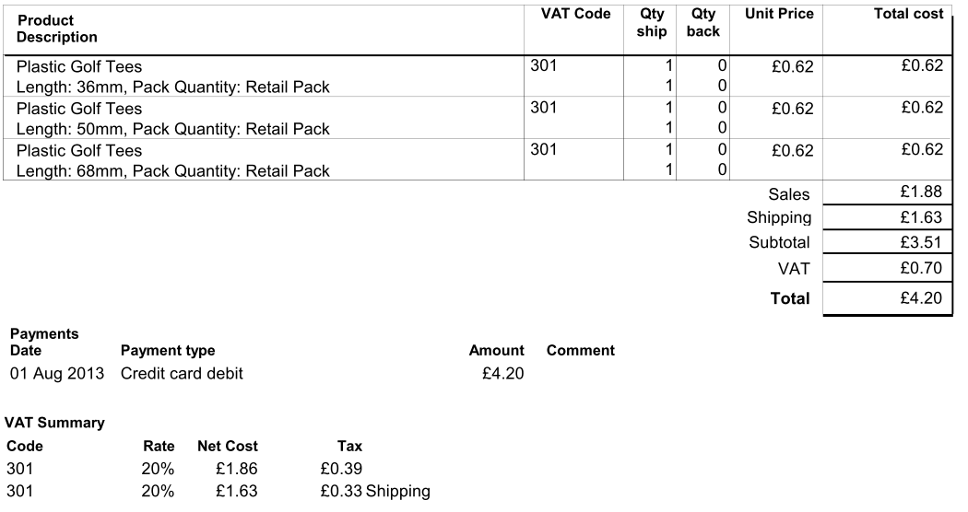Click the Product Description column header
The width and height of the screenshot is (968, 512).
pos(57,29)
